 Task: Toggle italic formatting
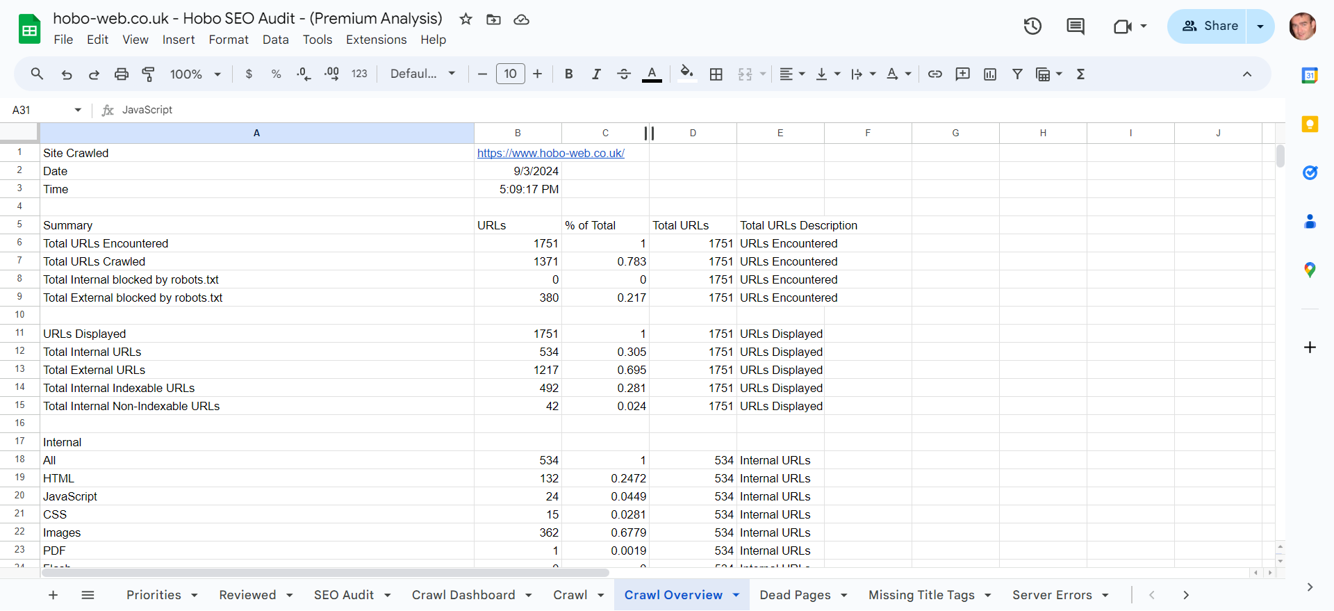coord(596,74)
